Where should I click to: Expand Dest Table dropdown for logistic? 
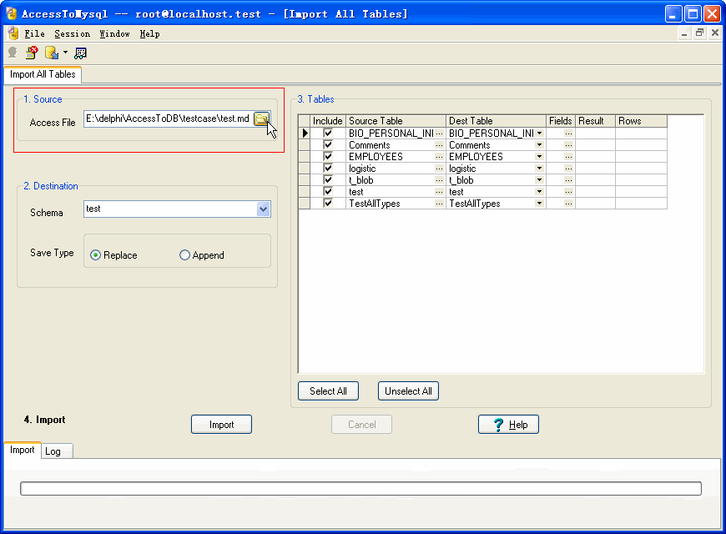point(539,169)
